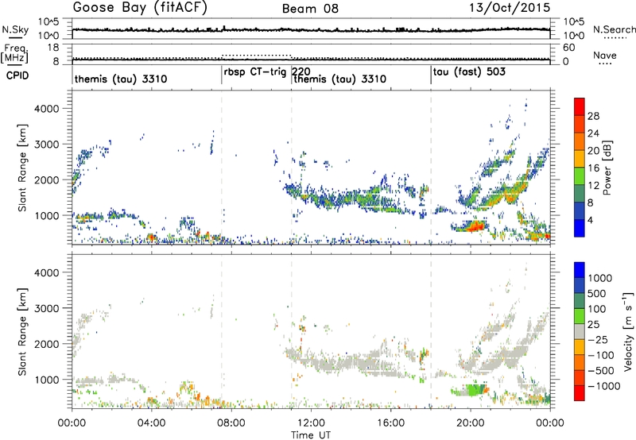Image resolution: width=636 pixels, height=440 pixels.
Task: Click the 'Nave' legend label
Action: click(605, 55)
